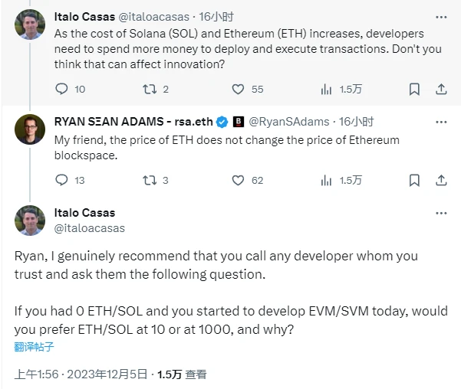The height and width of the screenshot is (389, 461).
Task: Retweet Italo Casas's first tweet
Action: pyautogui.click(x=150, y=89)
